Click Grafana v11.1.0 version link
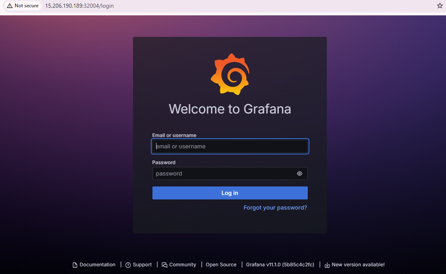The width and height of the screenshot is (446, 274). tap(280, 265)
